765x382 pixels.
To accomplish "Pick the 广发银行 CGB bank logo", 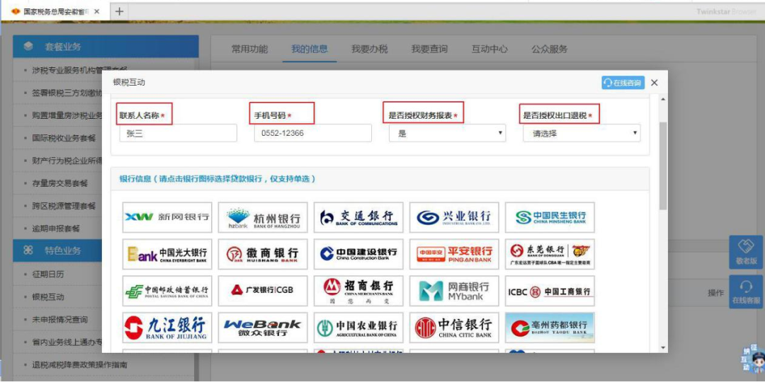I will [263, 291].
